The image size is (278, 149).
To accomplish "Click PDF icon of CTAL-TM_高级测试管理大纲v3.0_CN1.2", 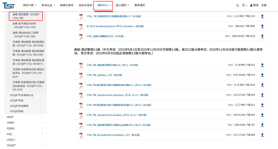I will 81,65.
